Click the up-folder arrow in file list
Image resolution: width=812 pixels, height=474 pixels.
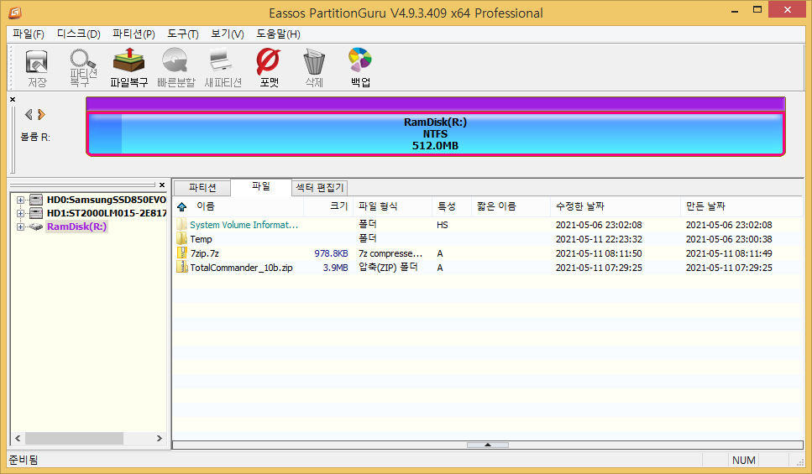point(181,207)
